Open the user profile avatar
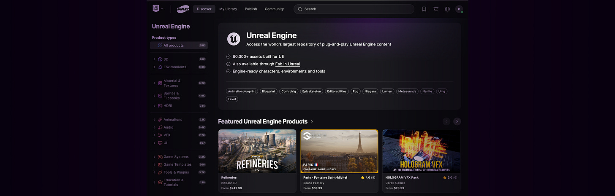The image size is (615, 196). click(459, 9)
